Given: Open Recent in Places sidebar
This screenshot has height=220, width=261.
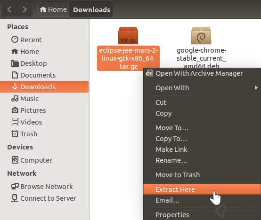Looking at the screenshot, I should [x=44, y=40].
